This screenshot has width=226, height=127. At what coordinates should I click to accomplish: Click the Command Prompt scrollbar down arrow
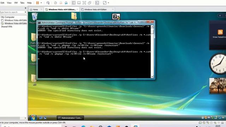coord(152,77)
